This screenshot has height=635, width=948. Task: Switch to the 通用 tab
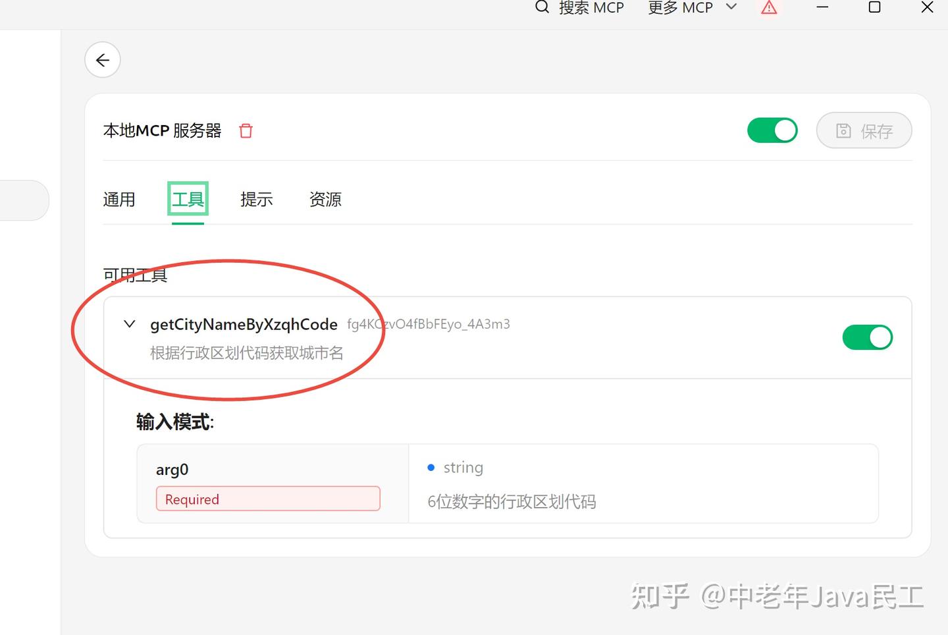click(119, 200)
